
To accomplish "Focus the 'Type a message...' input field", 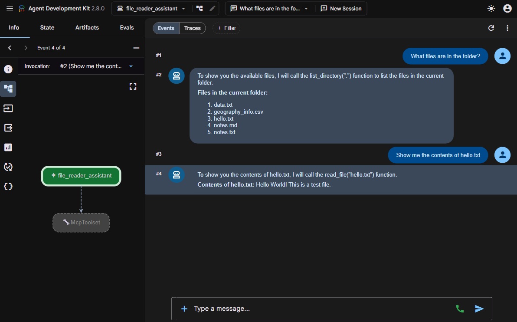I will 321,309.
